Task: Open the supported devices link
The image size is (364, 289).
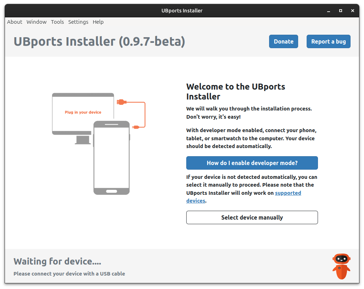Action: [288, 193]
